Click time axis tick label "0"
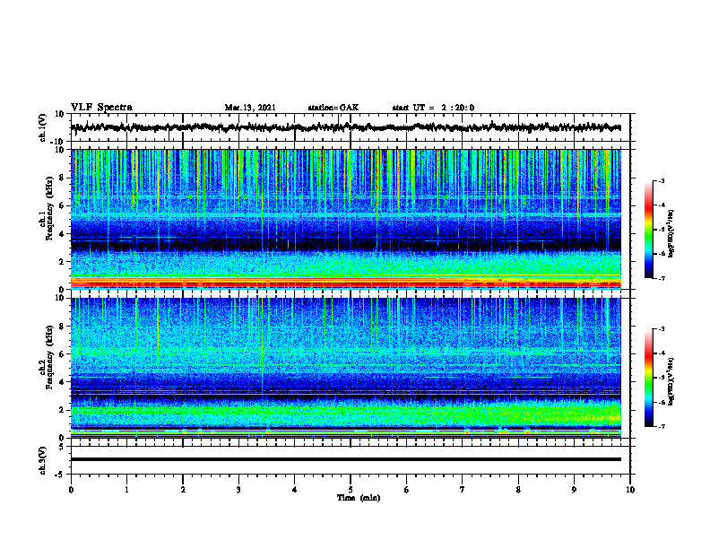 [71, 490]
